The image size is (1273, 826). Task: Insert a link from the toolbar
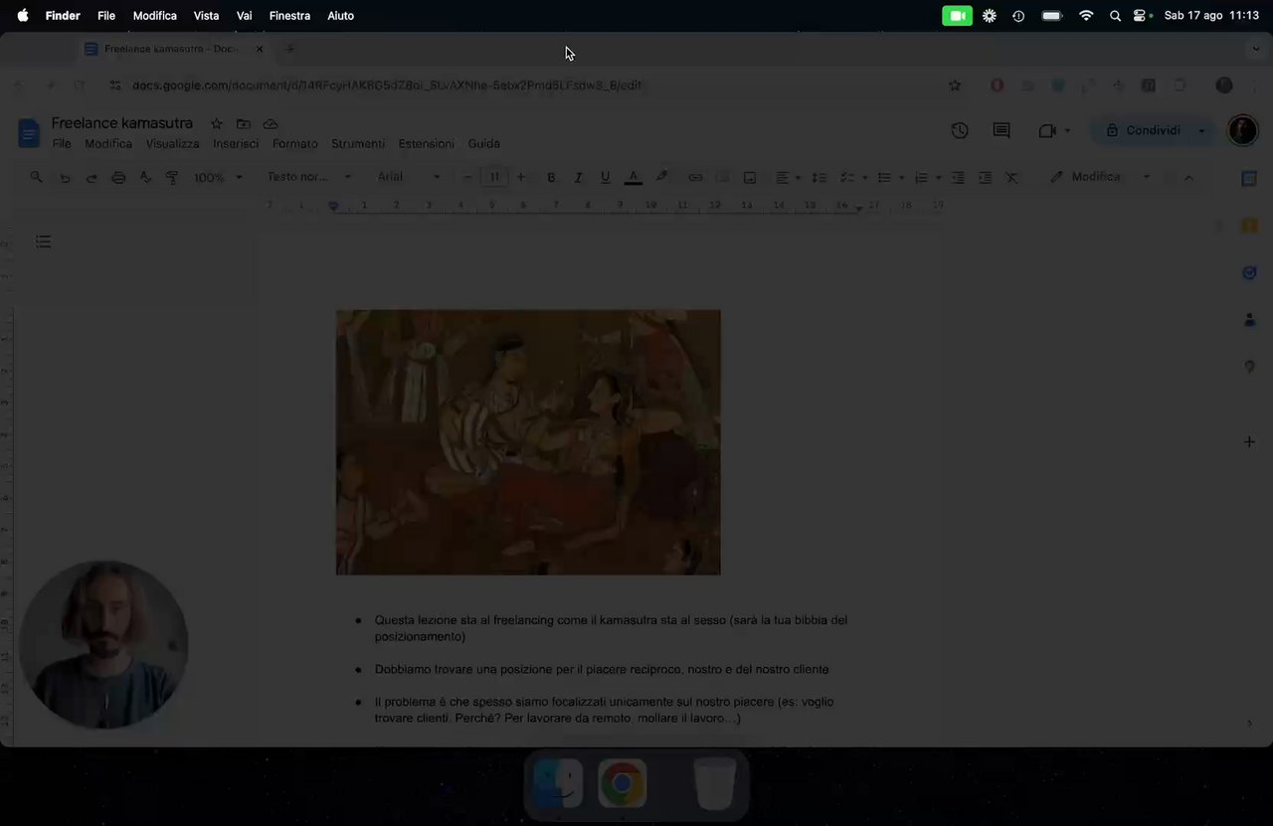[695, 177]
